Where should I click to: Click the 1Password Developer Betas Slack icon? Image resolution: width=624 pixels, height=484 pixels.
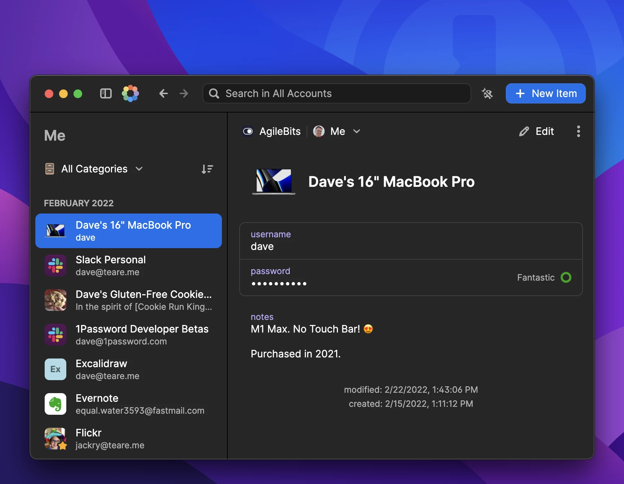coord(55,335)
